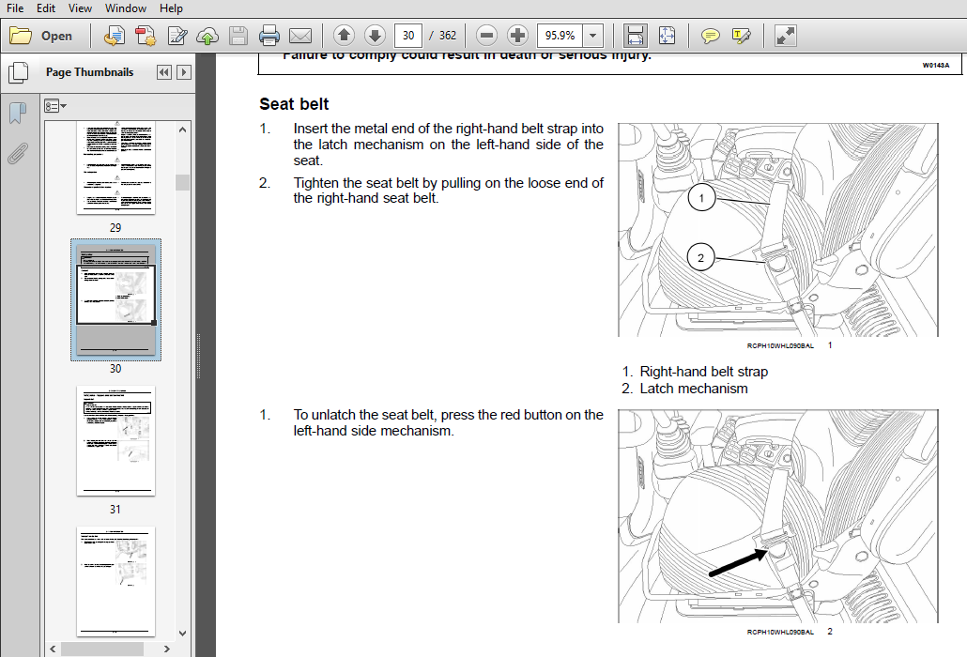Click 'Tighten the seat belt' step text

(x=449, y=191)
